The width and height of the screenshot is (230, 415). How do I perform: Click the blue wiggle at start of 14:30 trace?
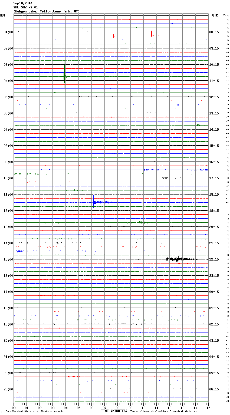(x=19, y=251)
